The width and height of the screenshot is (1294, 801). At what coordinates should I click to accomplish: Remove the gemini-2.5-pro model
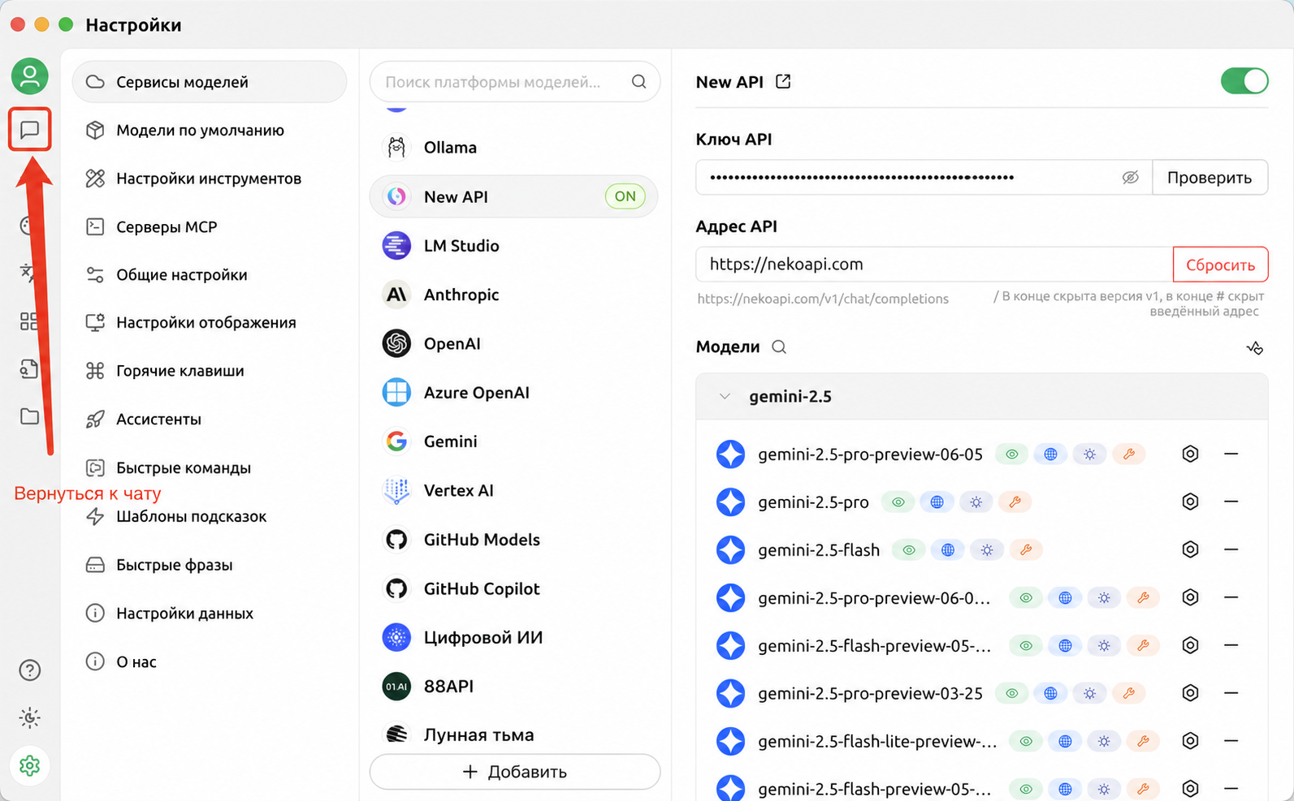click(x=1231, y=502)
